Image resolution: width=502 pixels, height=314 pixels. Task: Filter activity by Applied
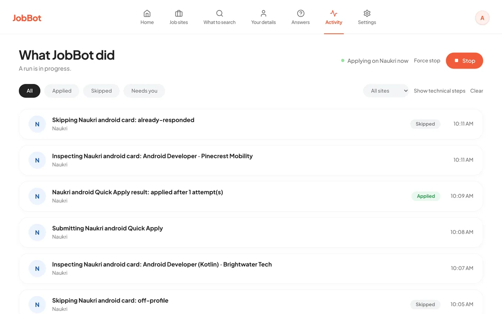point(62,91)
